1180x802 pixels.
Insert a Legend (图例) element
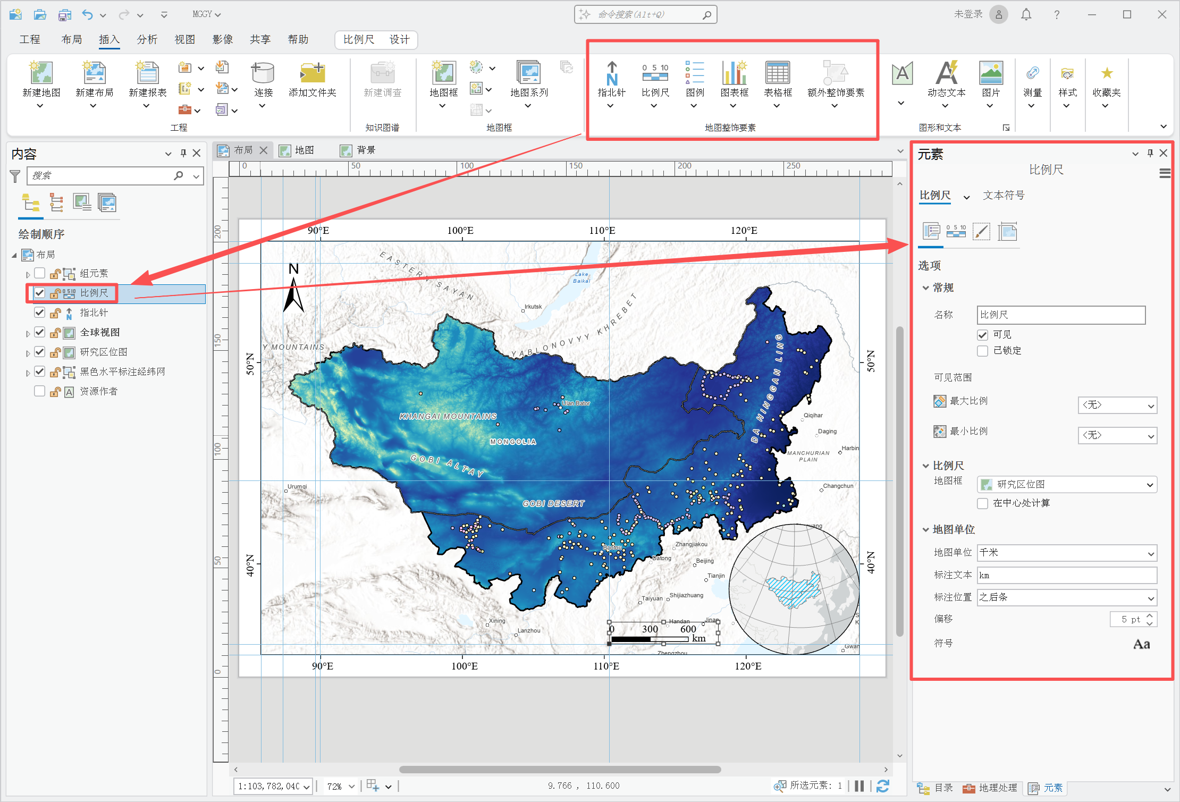coord(694,74)
